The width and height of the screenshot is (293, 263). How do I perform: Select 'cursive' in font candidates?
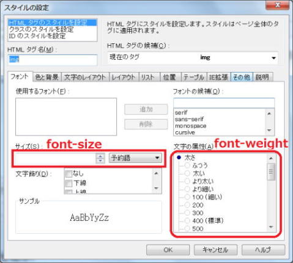[220, 132]
